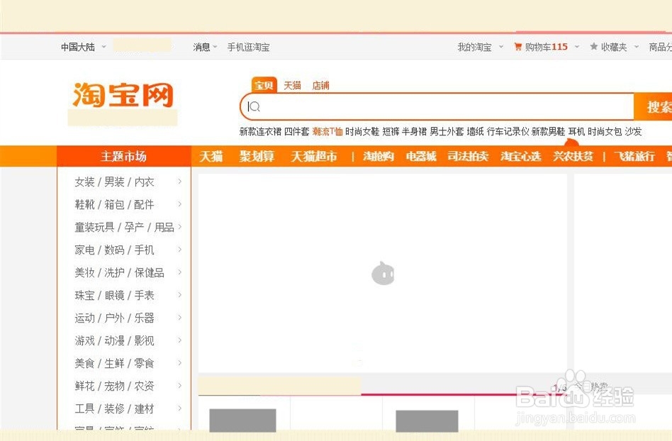The height and width of the screenshot is (441, 672).
Task: Open 聚划算 in the navigation bar
Action: pos(257,157)
